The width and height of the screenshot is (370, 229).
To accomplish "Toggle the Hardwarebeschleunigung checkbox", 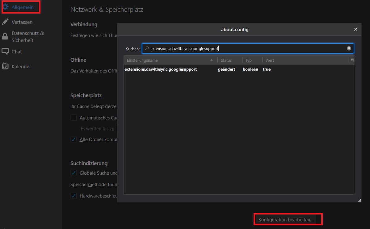I will pos(74,196).
